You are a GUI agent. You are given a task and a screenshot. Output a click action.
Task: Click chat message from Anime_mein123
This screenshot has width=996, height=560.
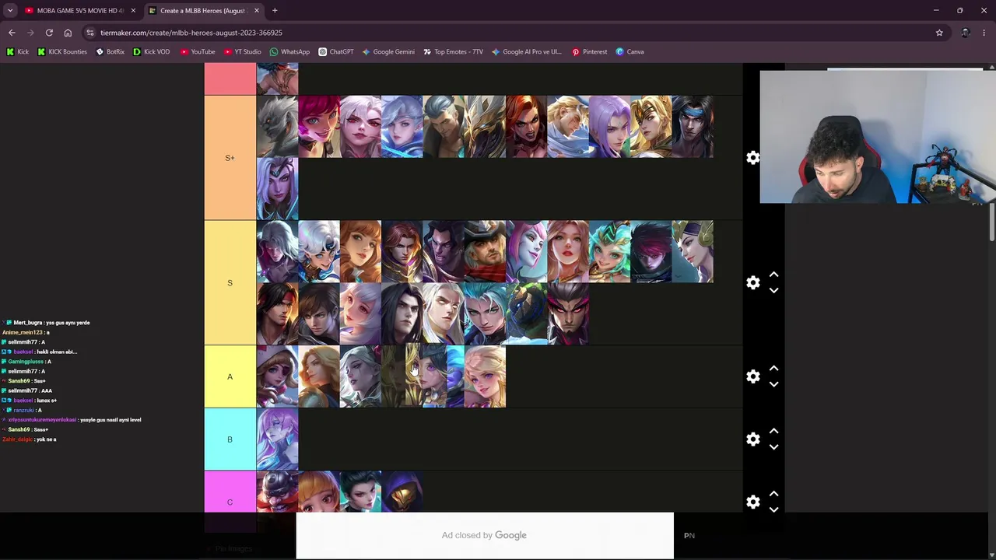(x=26, y=332)
